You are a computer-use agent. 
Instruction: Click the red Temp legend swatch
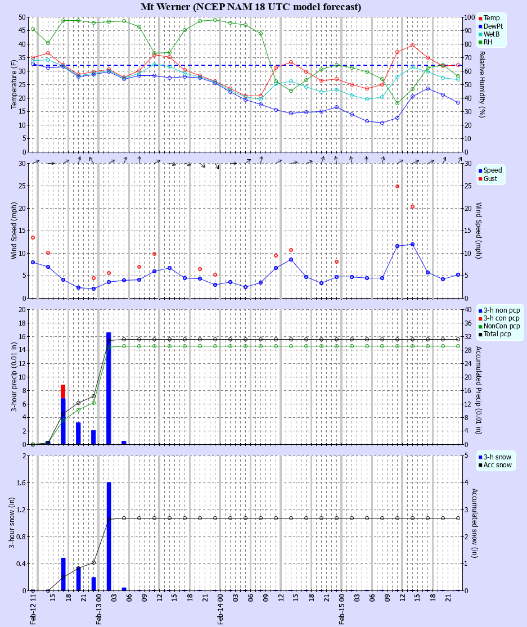click(x=481, y=18)
